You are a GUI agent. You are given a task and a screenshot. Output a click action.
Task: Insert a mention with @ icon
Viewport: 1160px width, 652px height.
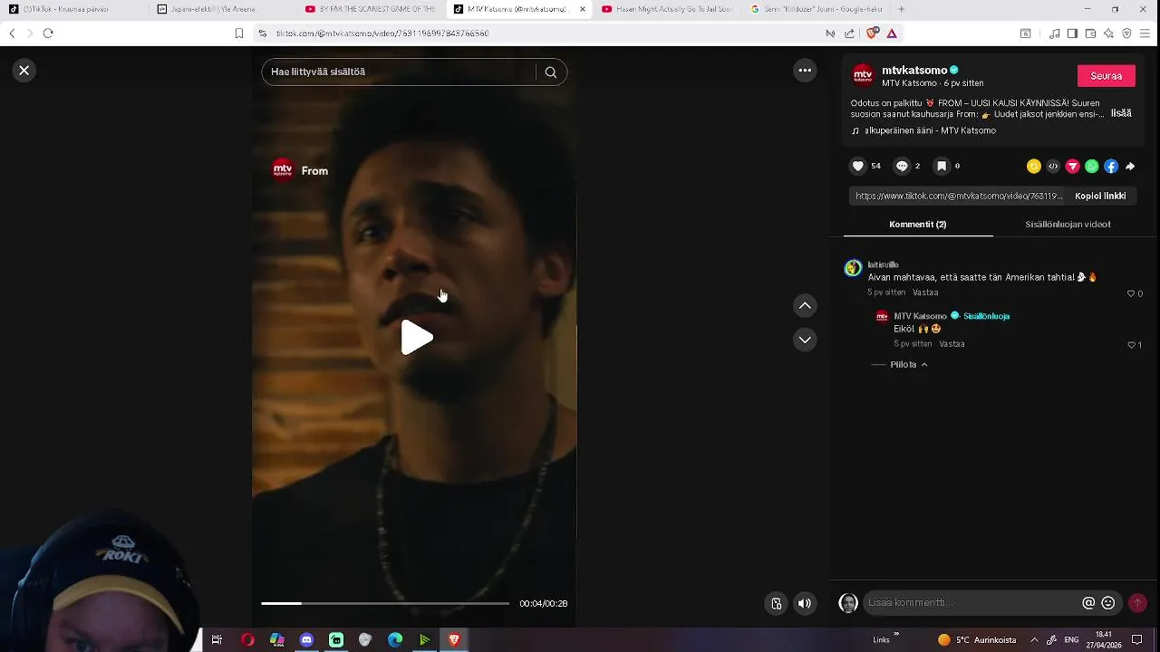click(x=1088, y=603)
